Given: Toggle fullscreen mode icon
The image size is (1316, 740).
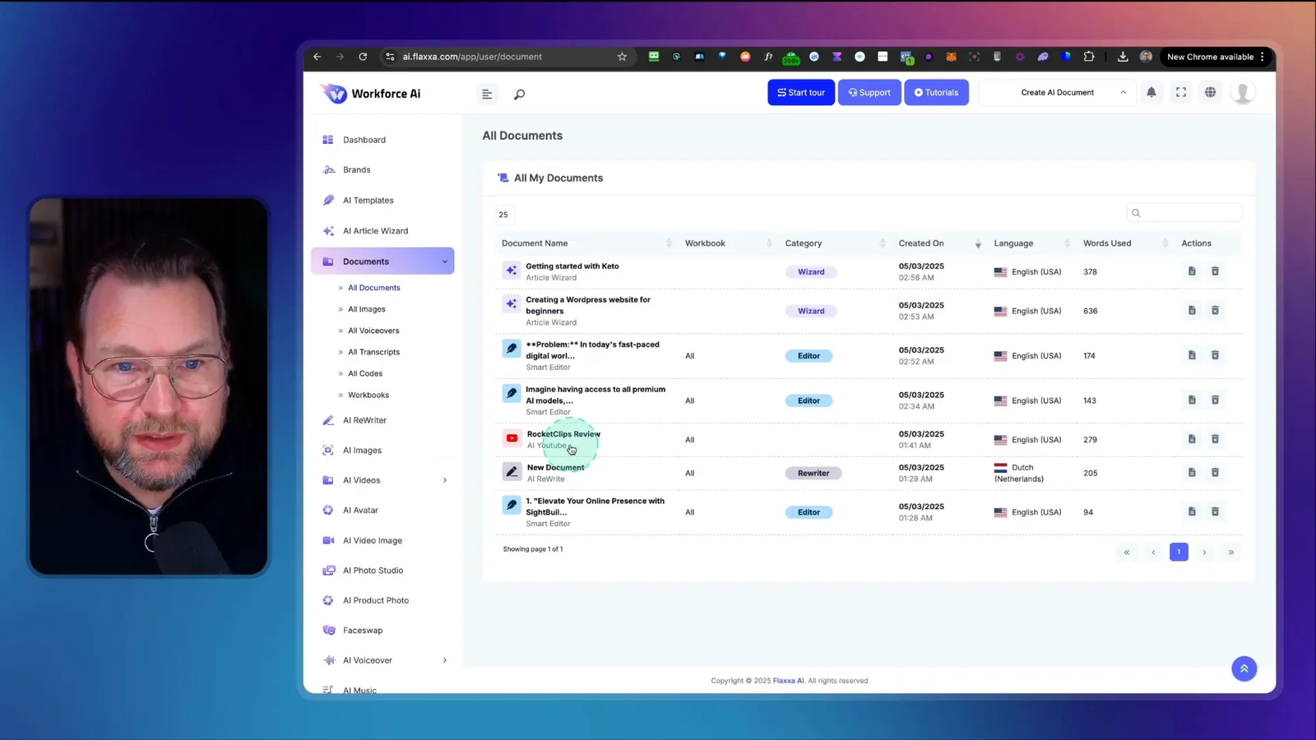Looking at the screenshot, I should coord(1181,92).
